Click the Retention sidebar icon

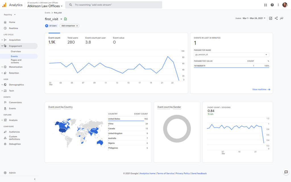point(5,73)
